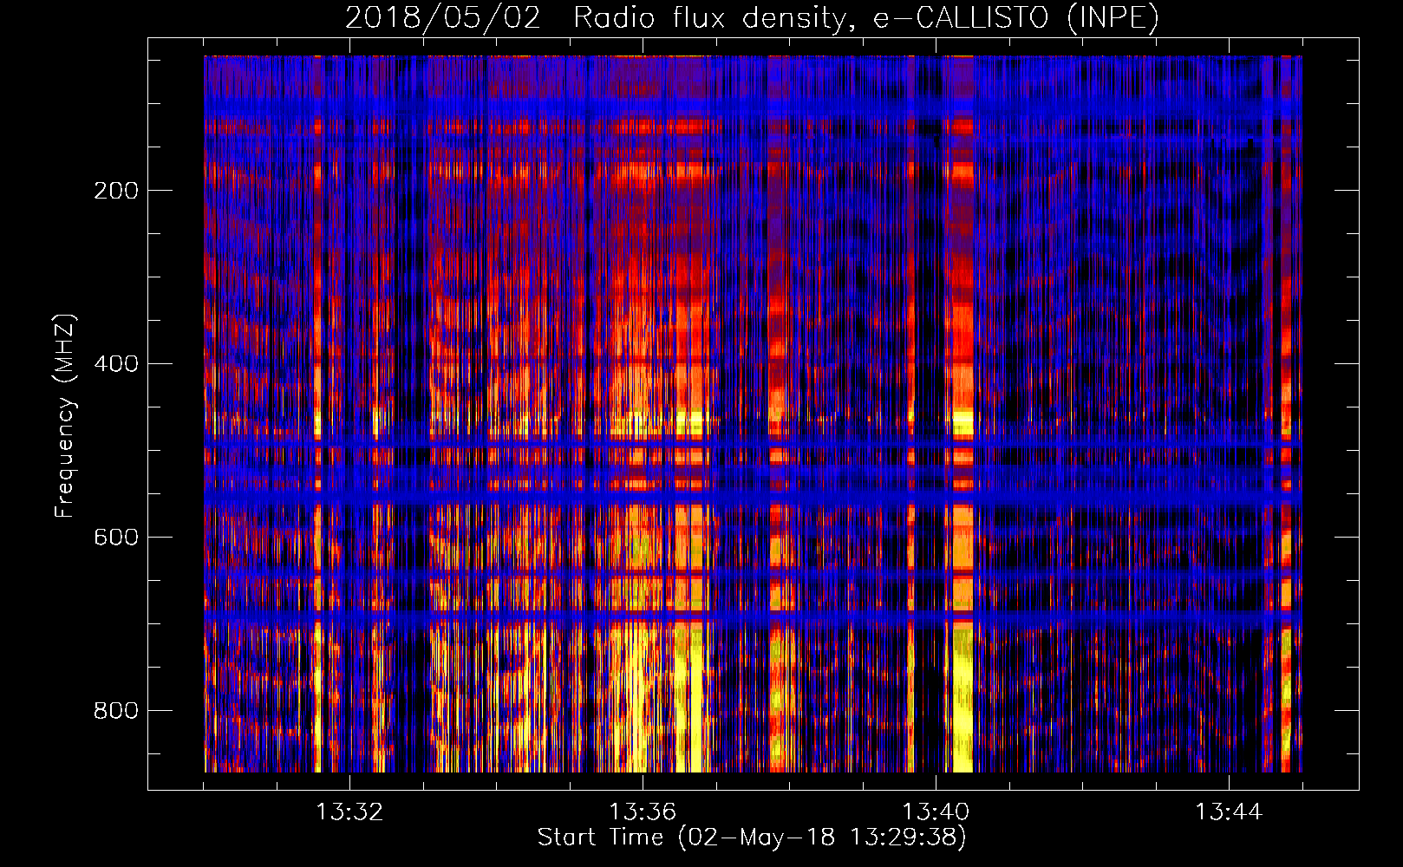Click the 600 frequency tick label
Image resolution: width=1403 pixels, height=867 pixels.
(x=116, y=537)
